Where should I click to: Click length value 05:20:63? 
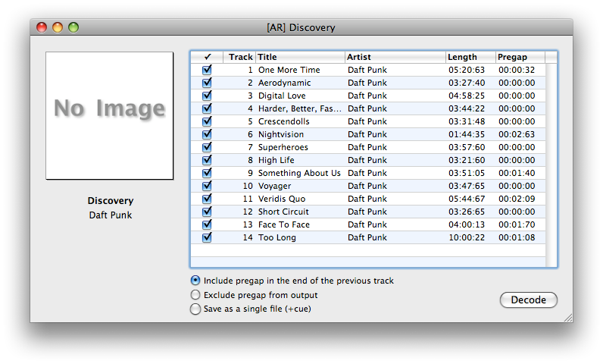coord(467,70)
